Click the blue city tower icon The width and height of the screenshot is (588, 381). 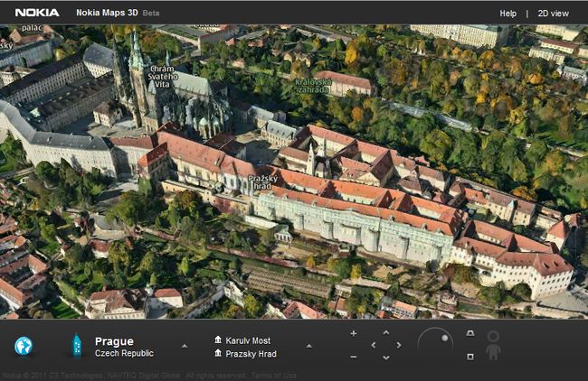coord(77,345)
